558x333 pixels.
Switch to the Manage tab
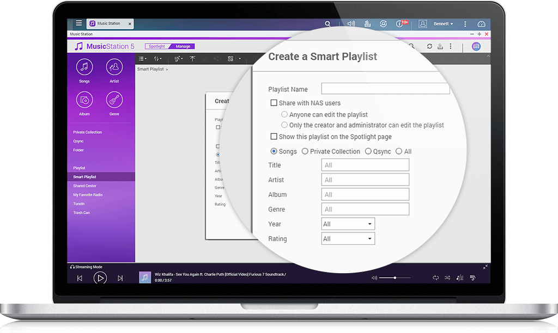[x=183, y=46]
